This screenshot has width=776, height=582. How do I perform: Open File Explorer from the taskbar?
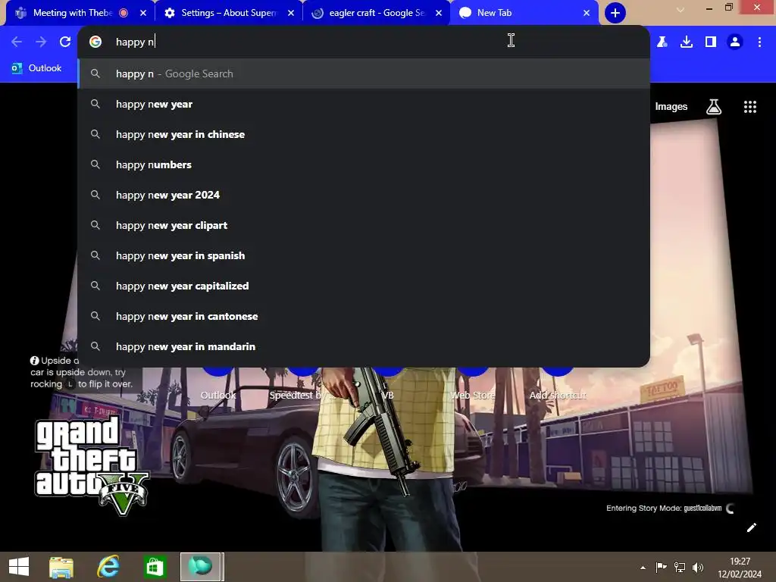[61, 567]
